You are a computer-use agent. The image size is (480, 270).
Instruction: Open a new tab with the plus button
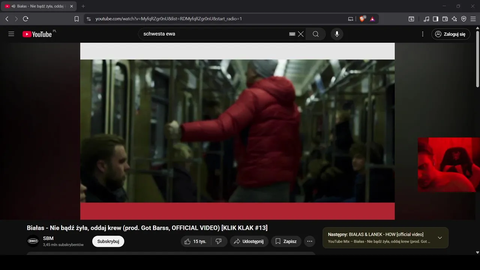(x=83, y=6)
